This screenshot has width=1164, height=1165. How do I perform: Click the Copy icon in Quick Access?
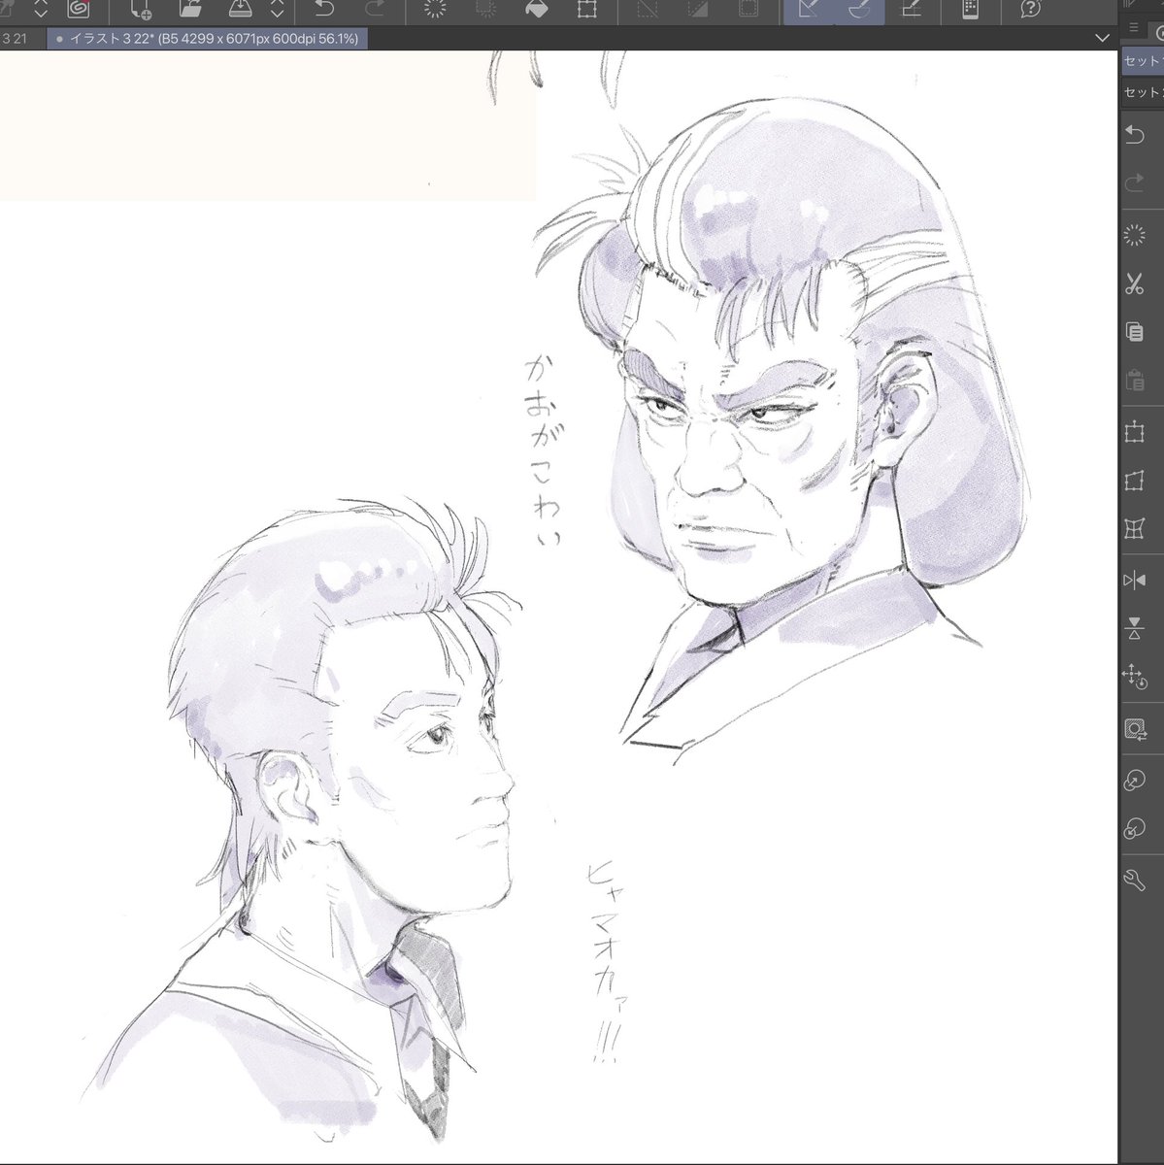1134,332
